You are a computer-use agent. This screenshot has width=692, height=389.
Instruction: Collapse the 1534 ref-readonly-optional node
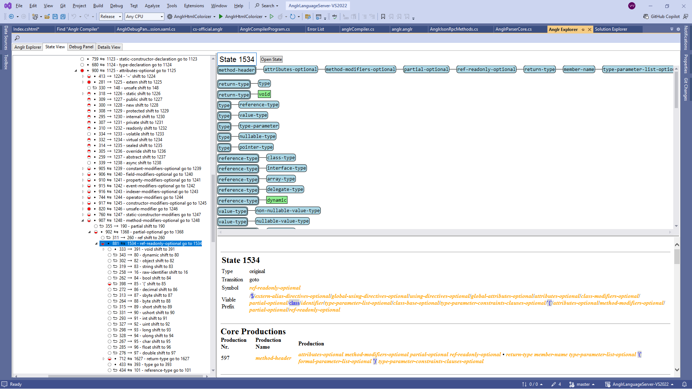pyautogui.click(x=96, y=243)
